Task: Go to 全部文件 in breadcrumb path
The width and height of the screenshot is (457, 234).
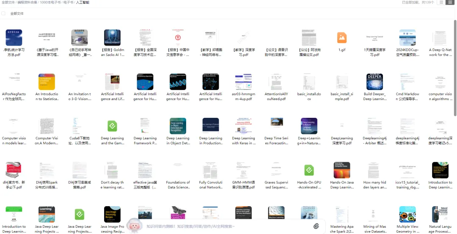Action: [8, 3]
